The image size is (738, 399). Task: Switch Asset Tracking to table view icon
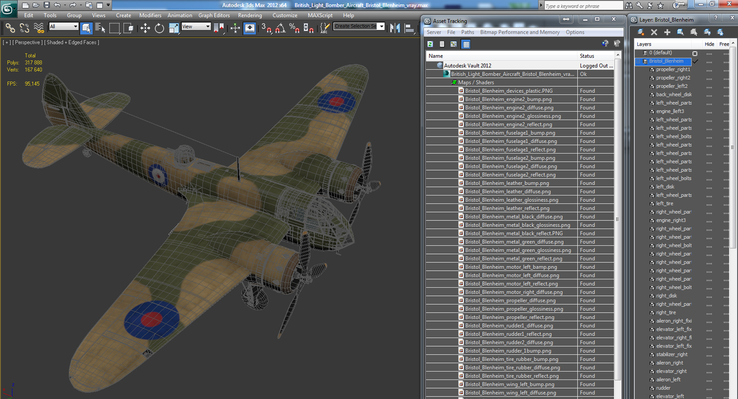point(466,44)
